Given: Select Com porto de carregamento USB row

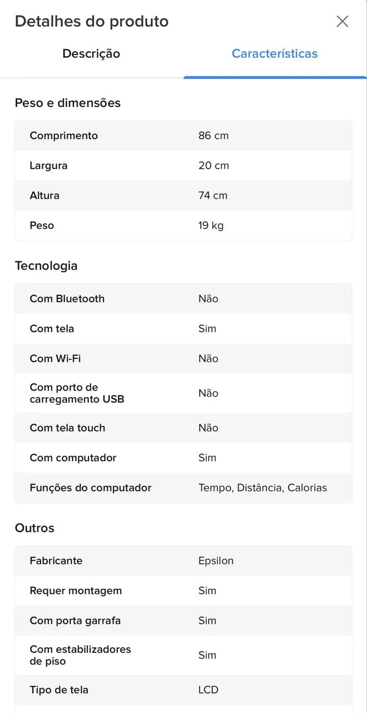Looking at the screenshot, I should pyautogui.click(x=183, y=393).
